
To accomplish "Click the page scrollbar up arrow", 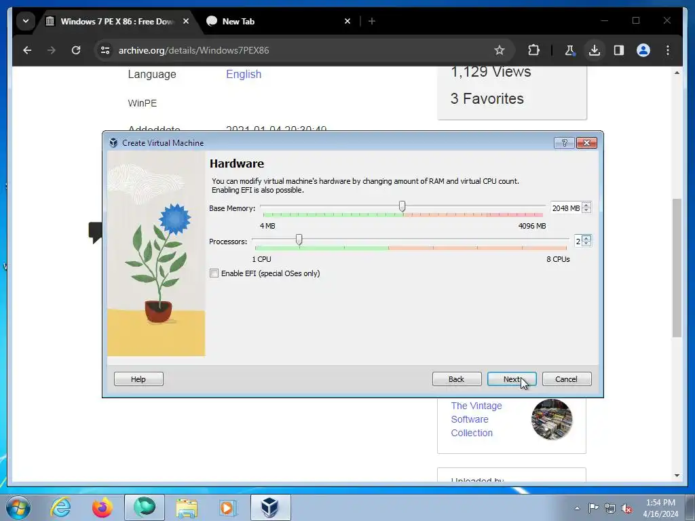I will pos(677,72).
